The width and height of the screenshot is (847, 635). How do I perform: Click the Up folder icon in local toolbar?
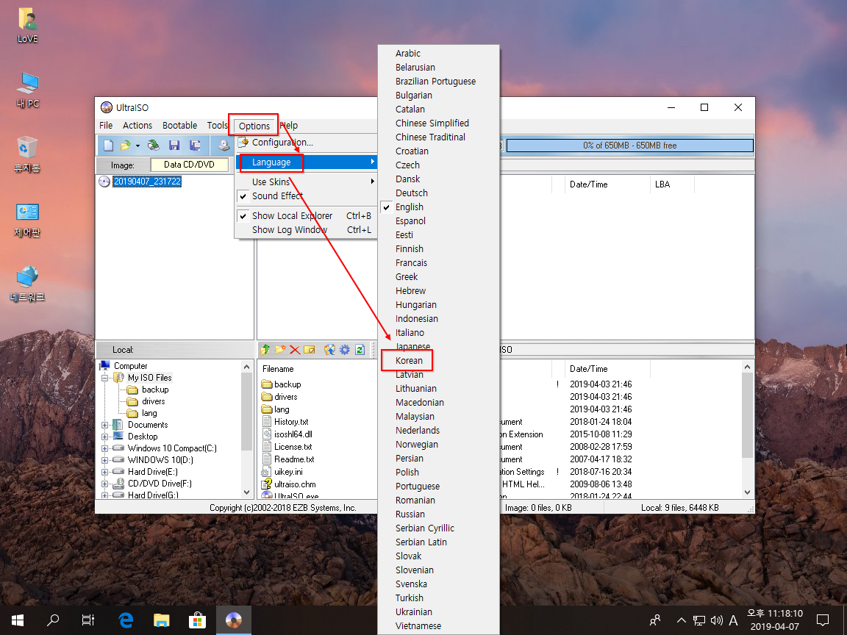(265, 350)
